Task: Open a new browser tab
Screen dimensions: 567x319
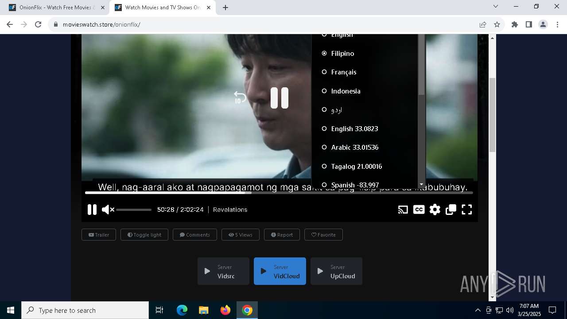Action: tap(225, 8)
